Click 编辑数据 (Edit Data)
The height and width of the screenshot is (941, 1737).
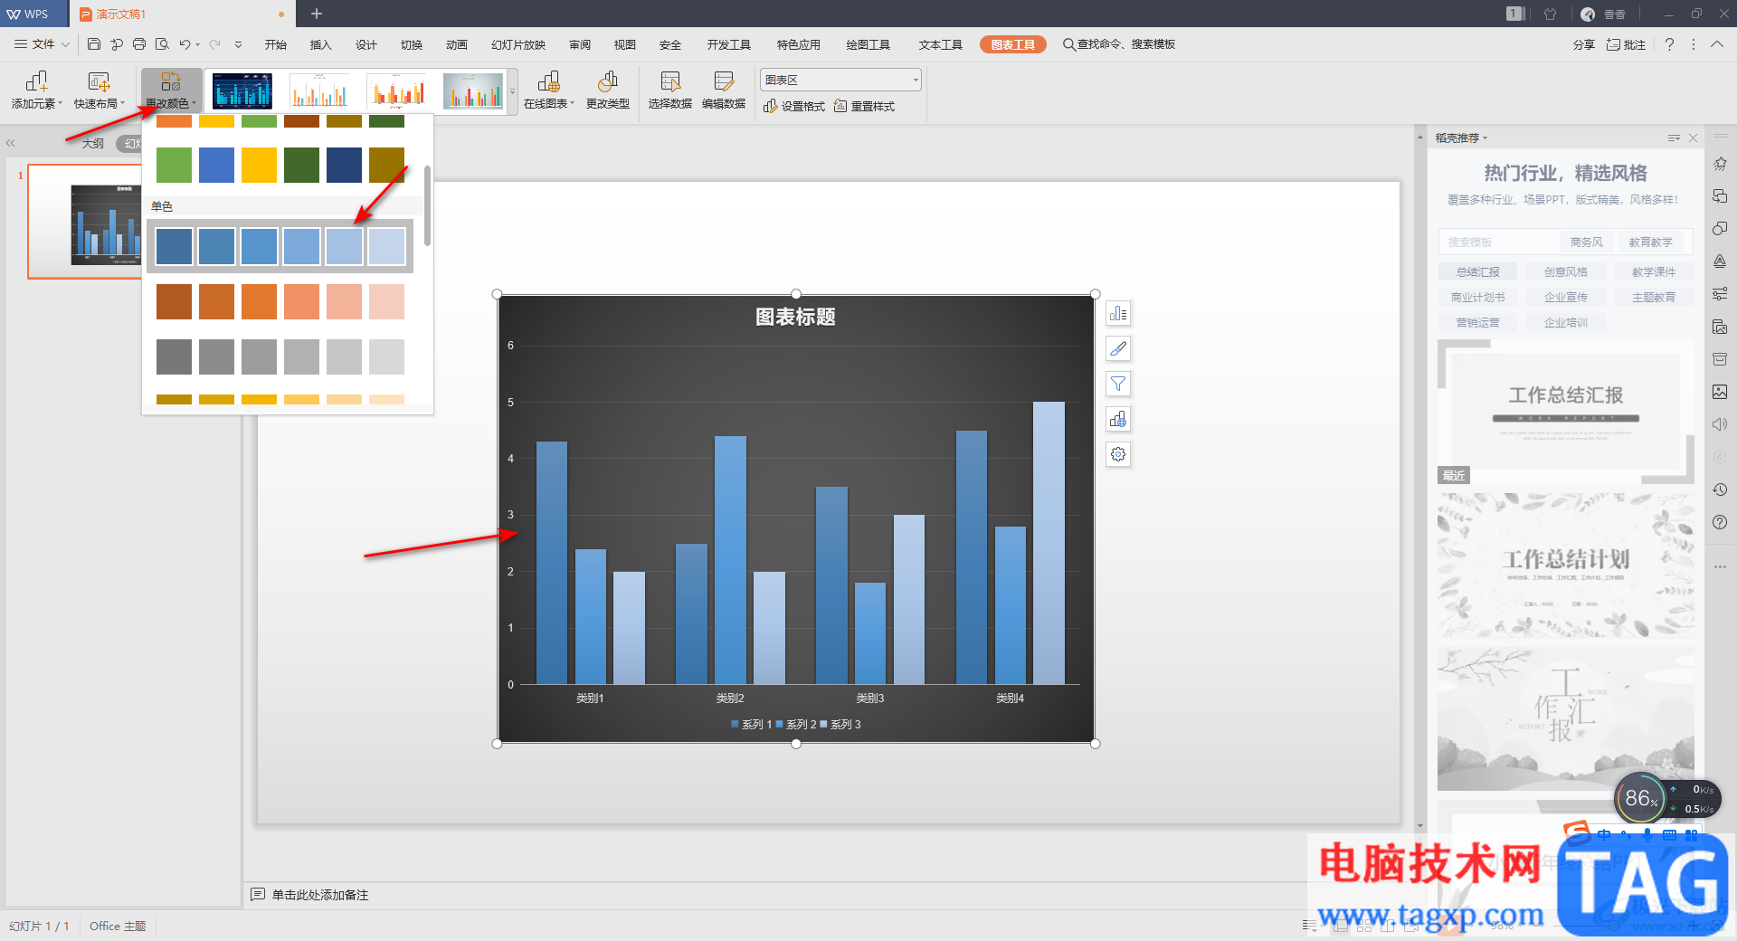pos(724,90)
